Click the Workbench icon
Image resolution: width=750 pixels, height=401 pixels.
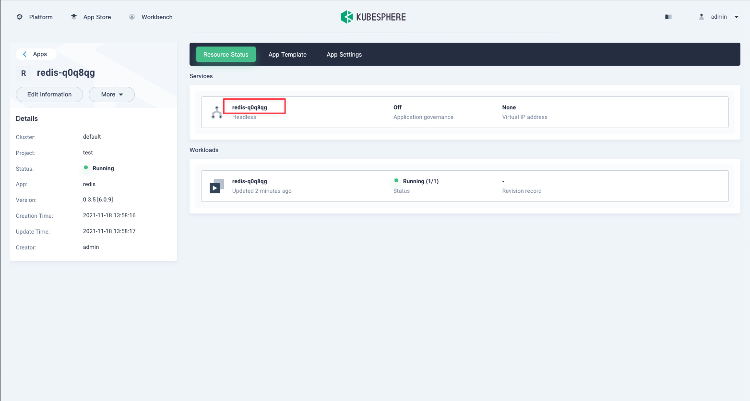(131, 16)
